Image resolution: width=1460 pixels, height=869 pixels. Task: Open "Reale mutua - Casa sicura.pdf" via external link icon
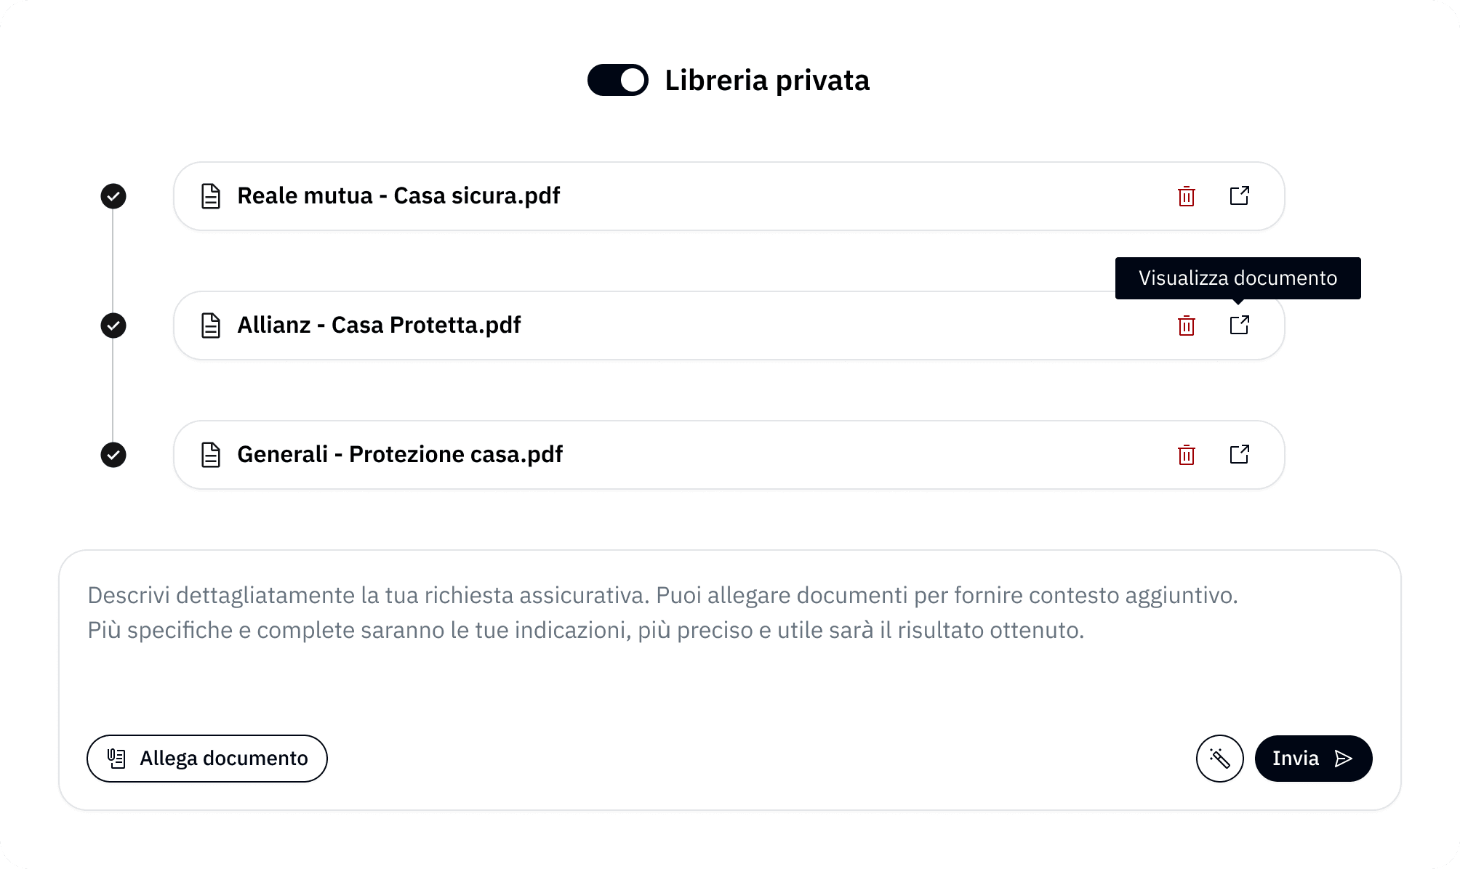[x=1239, y=196]
